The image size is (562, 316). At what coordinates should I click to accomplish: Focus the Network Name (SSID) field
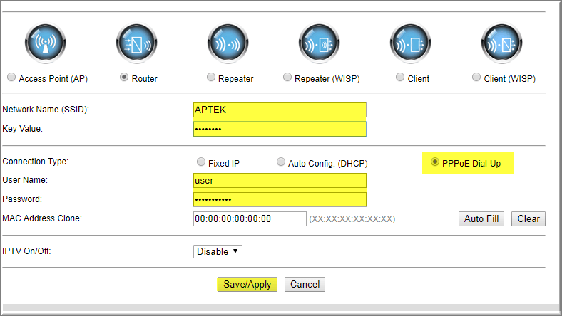[x=279, y=110]
